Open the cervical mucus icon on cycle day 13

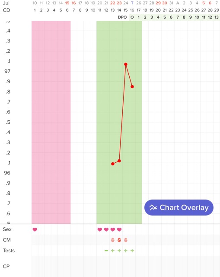113,240
